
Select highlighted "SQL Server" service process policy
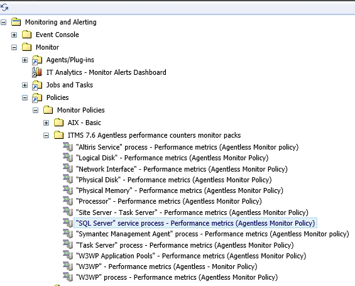click(195, 223)
